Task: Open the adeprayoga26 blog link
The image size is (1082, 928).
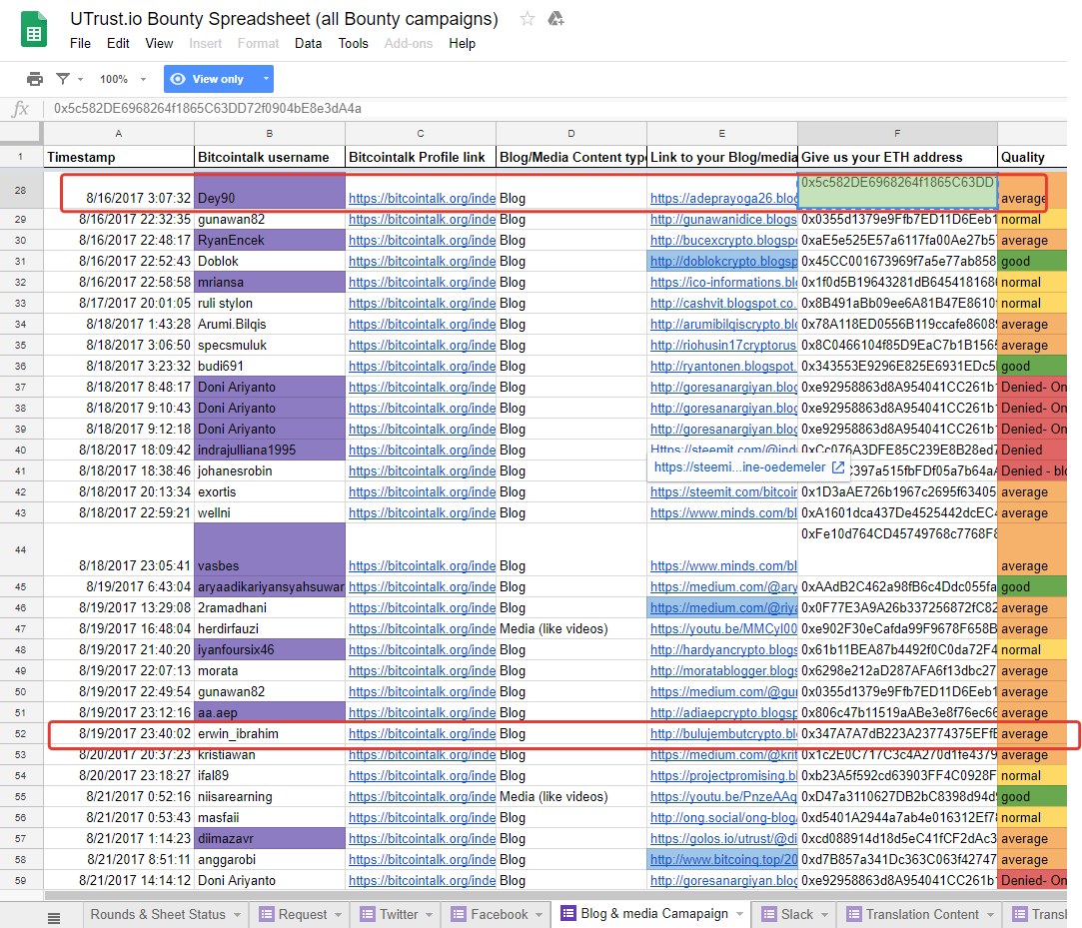Action: 723,198
